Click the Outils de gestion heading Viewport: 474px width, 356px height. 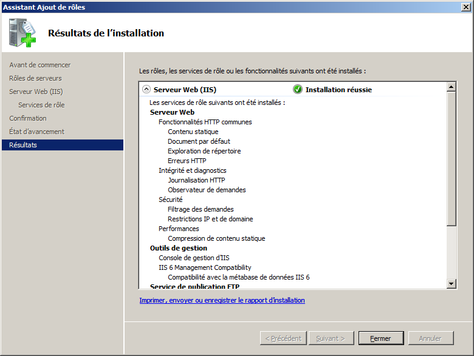click(178, 248)
